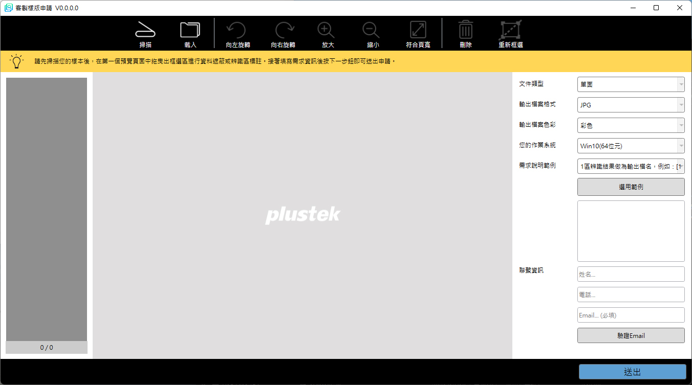Submit with the 送出 button
The width and height of the screenshot is (692, 385).
tap(632, 372)
